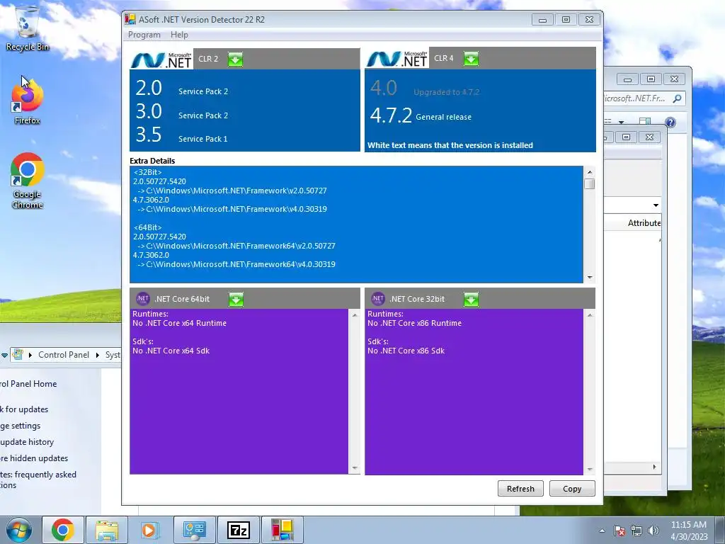Click the Extra Details scrollbar thumb
Viewport: 725px width, 544px height.
coord(590,183)
